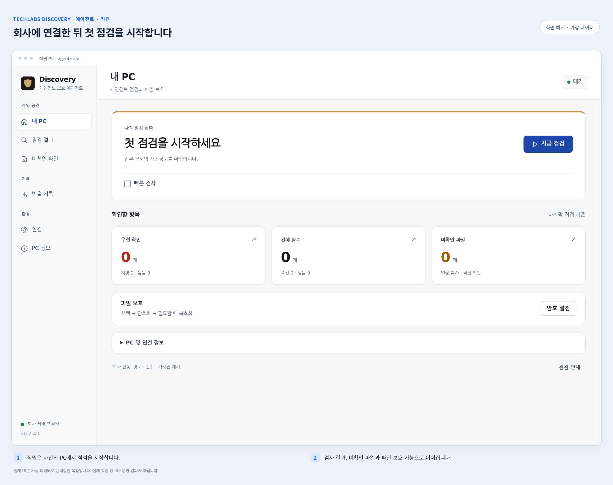Click the 열람 불가 · 직접 확인 text

coord(460,273)
